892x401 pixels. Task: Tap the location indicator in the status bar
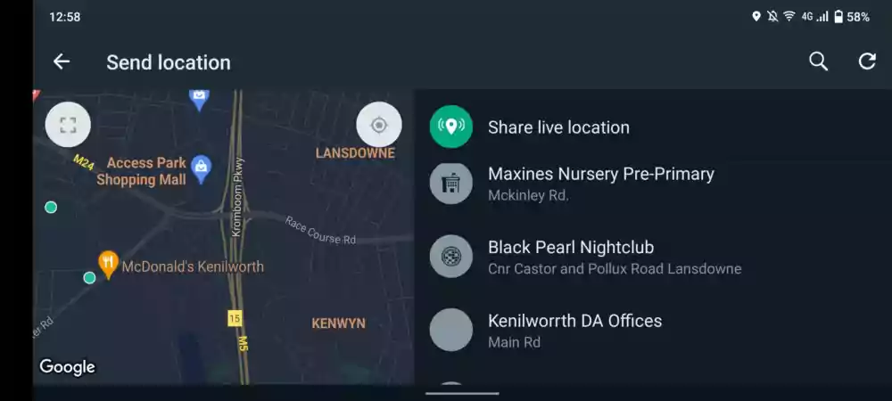756,16
